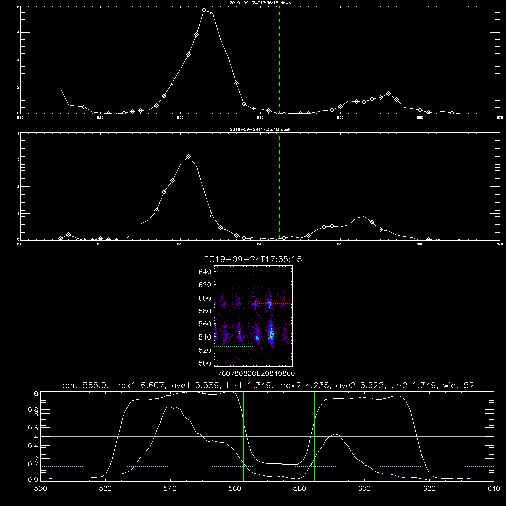The height and width of the screenshot is (506, 506).
Task: Click the highest peak marker in dawn plot
Action: click(x=204, y=10)
